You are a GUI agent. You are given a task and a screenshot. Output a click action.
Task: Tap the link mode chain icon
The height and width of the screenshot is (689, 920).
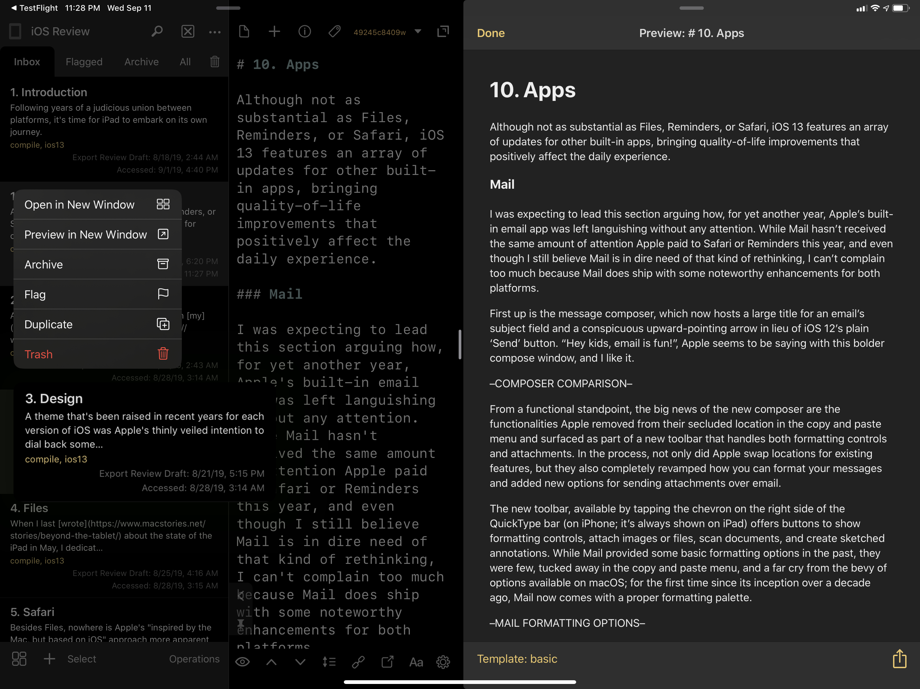tap(358, 662)
